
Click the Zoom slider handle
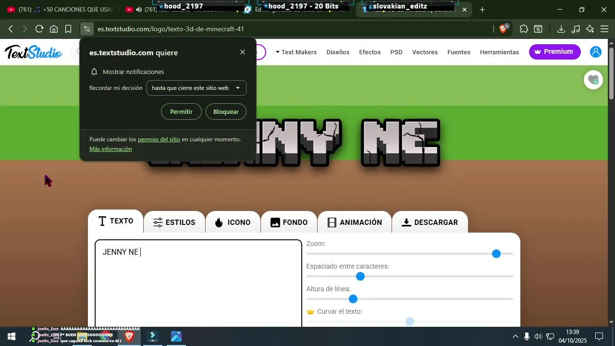pyautogui.click(x=496, y=254)
